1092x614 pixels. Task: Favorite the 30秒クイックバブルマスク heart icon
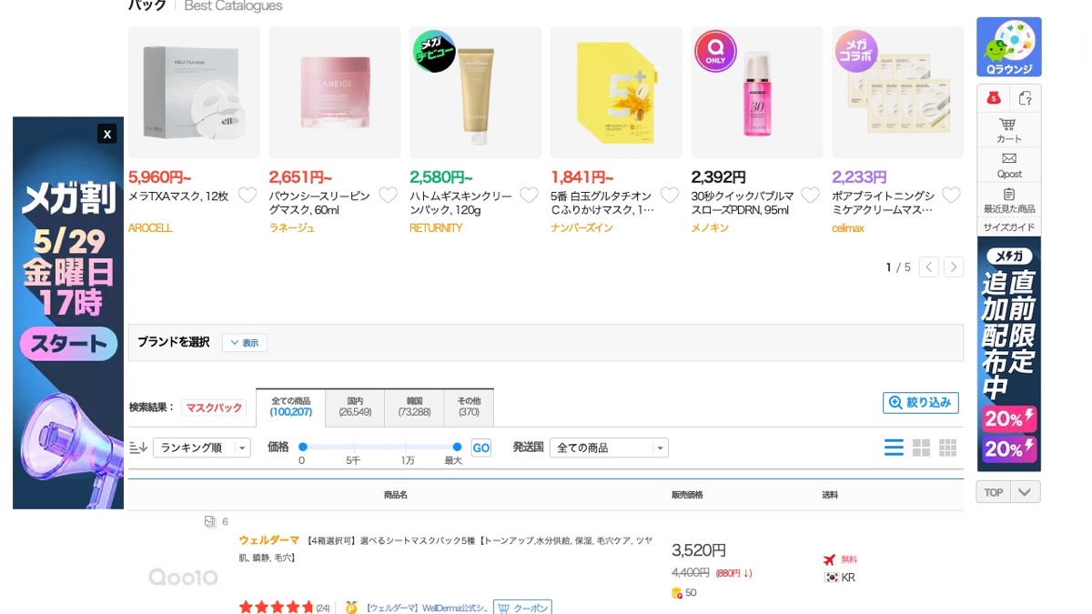pos(810,195)
